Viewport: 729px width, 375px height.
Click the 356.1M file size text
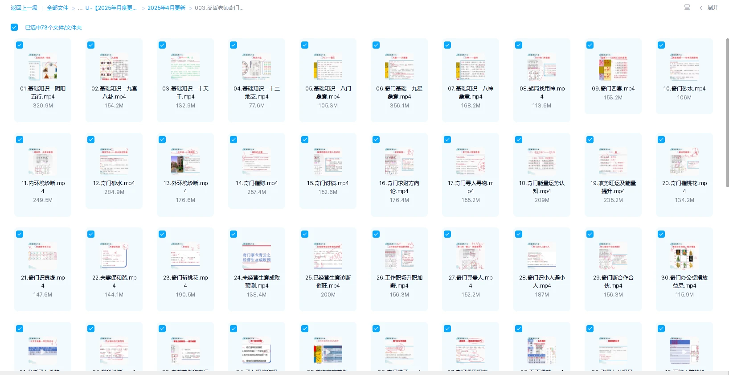coord(399,106)
